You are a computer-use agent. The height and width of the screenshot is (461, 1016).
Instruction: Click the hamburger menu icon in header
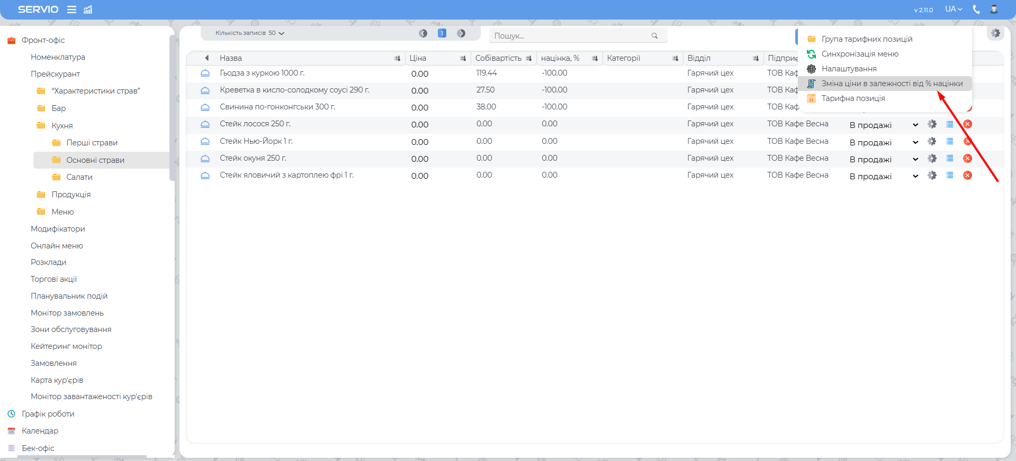point(71,10)
